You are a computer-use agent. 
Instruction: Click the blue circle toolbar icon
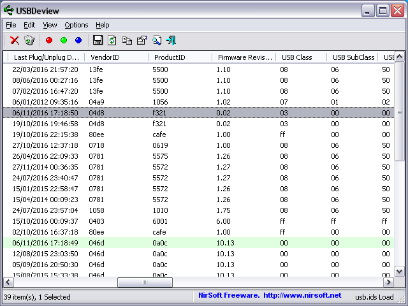[78, 40]
